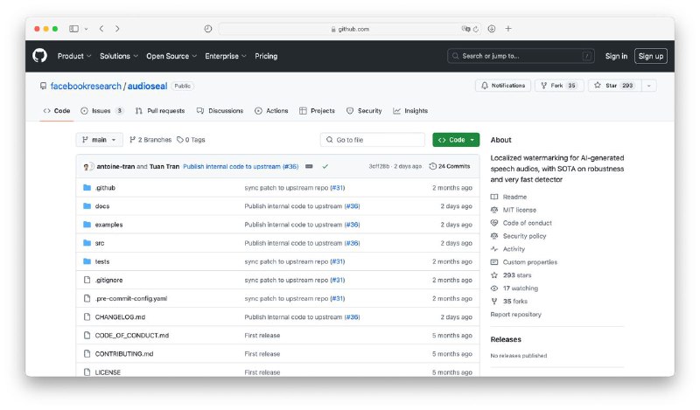The height and width of the screenshot is (410, 700).
Task: Switch to the Issues tab
Action: click(101, 111)
